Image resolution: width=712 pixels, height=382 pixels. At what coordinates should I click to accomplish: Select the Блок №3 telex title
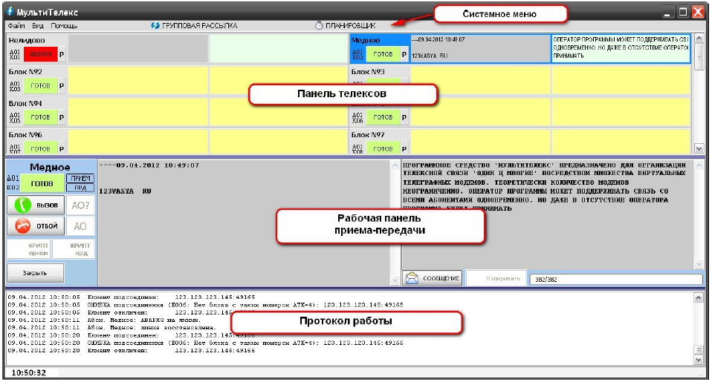click(368, 72)
